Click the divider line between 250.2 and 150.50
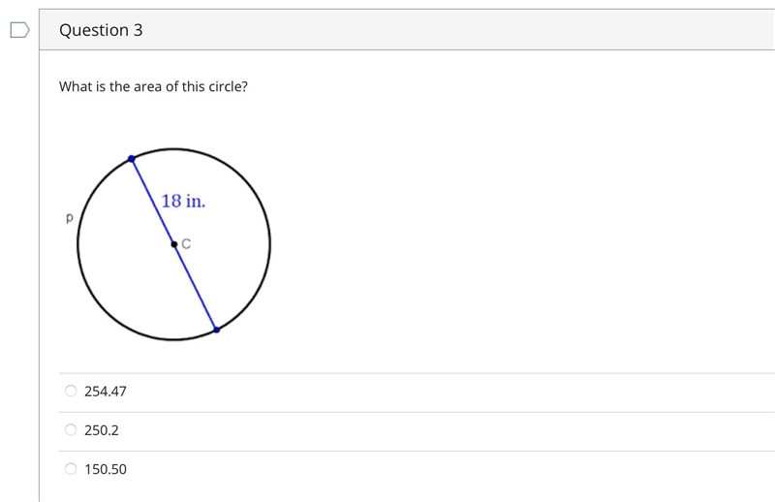Viewport: 775px width, 502px height. click(417, 451)
